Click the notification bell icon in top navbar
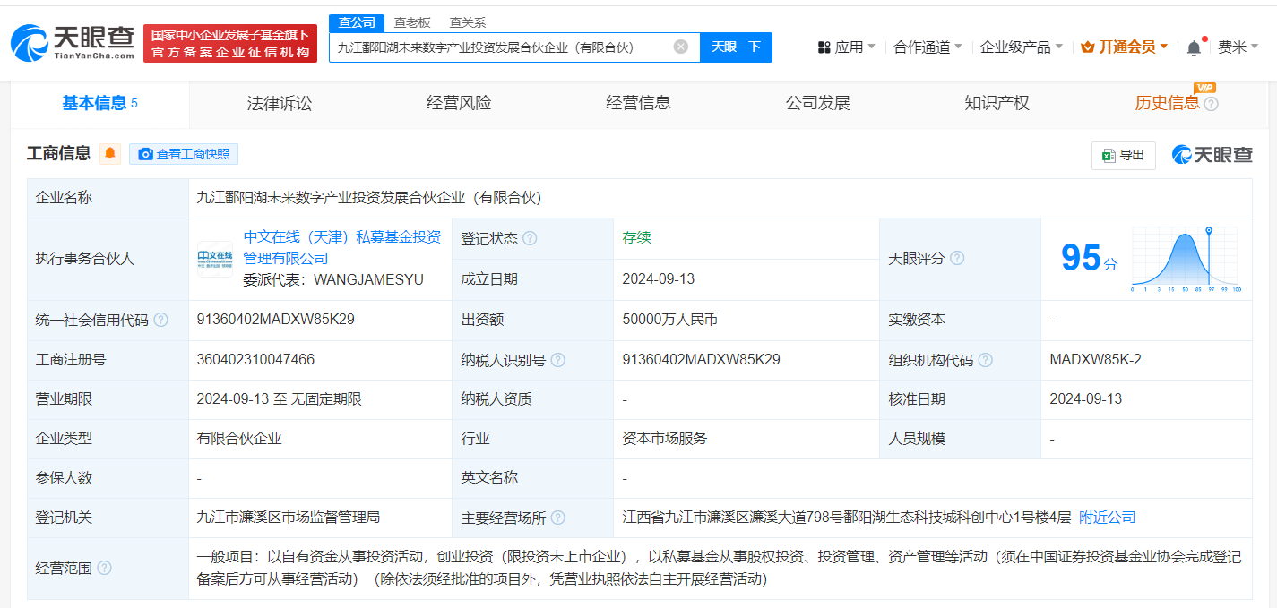 point(1193,47)
